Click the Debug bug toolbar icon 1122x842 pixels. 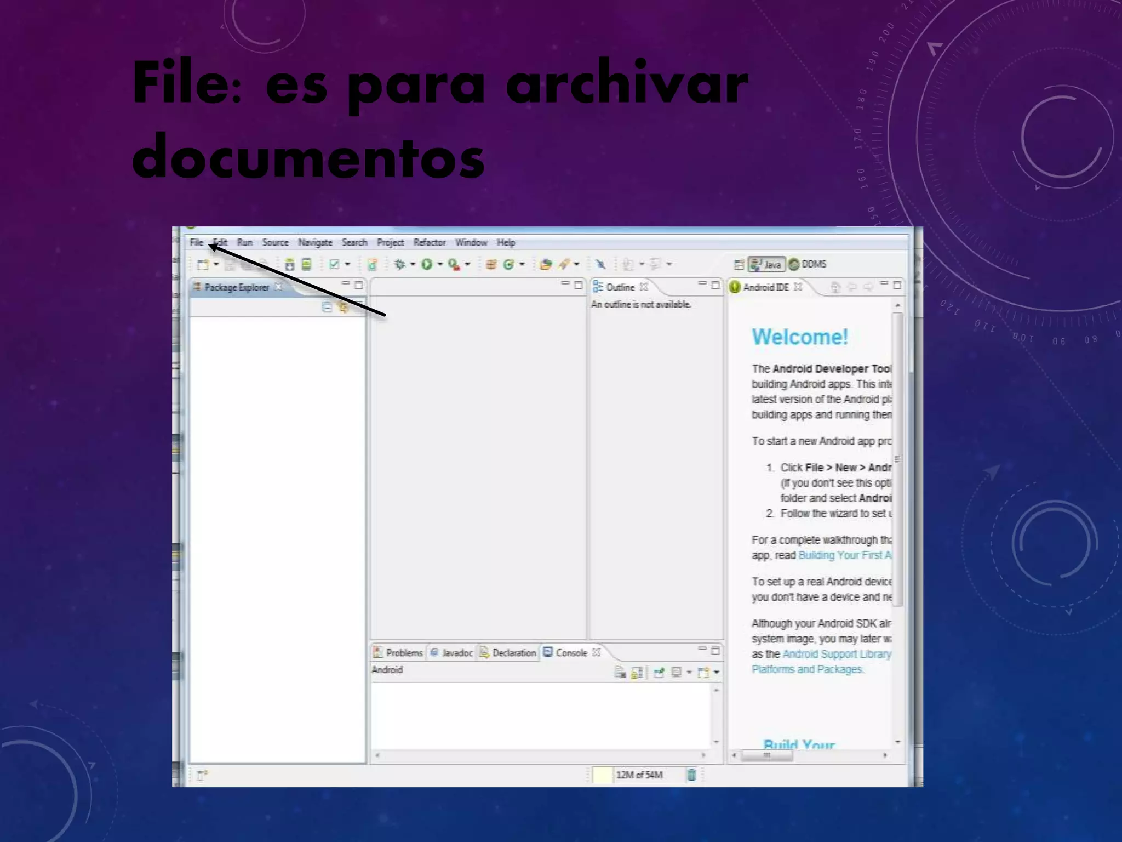[400, 264]
